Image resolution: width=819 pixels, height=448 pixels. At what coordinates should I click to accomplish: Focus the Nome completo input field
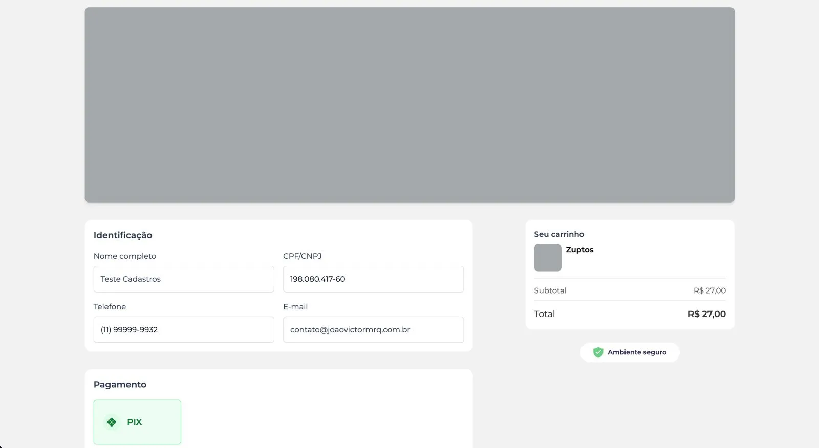[x=184, y=279]
